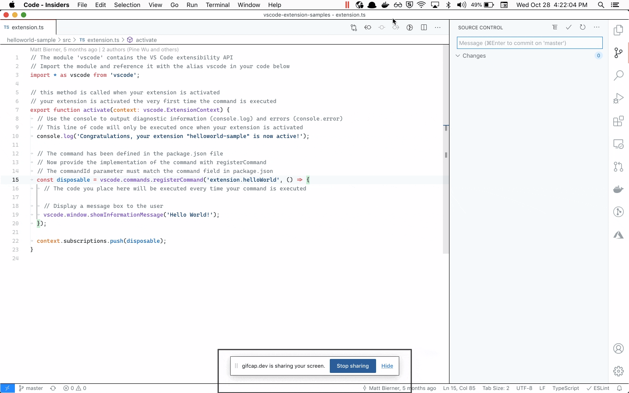Image resolution: width=629 pixels, height=393 pixels.
Task: Open the Terminal menu
Action: click(x=218, y=5)
